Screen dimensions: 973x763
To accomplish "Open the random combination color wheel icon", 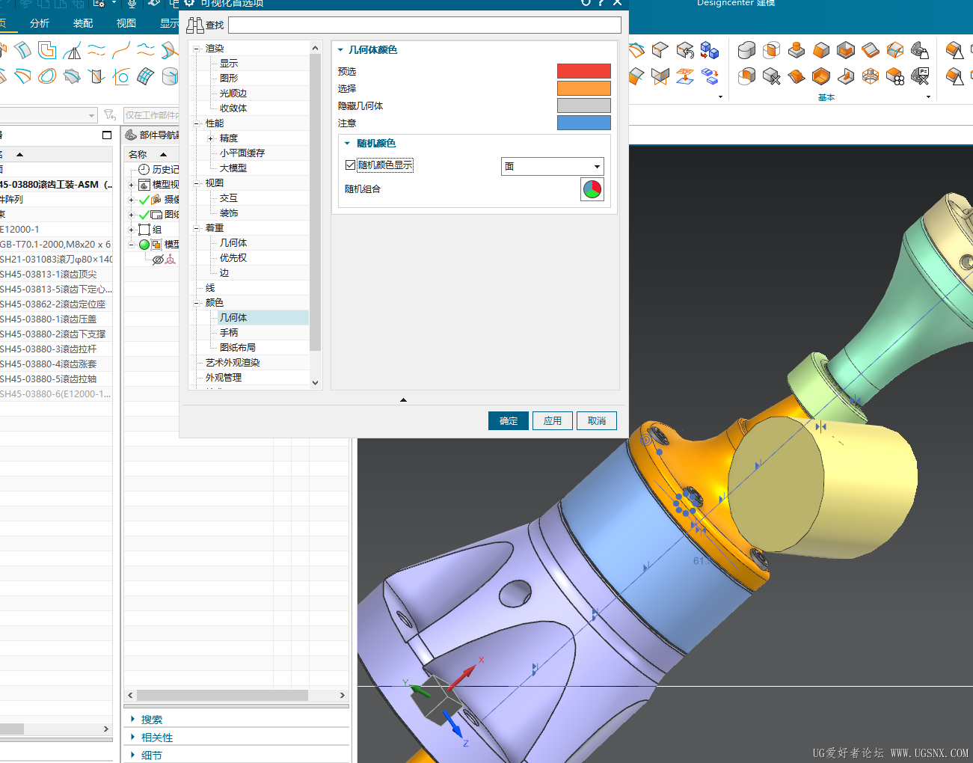I will point(592,189).
